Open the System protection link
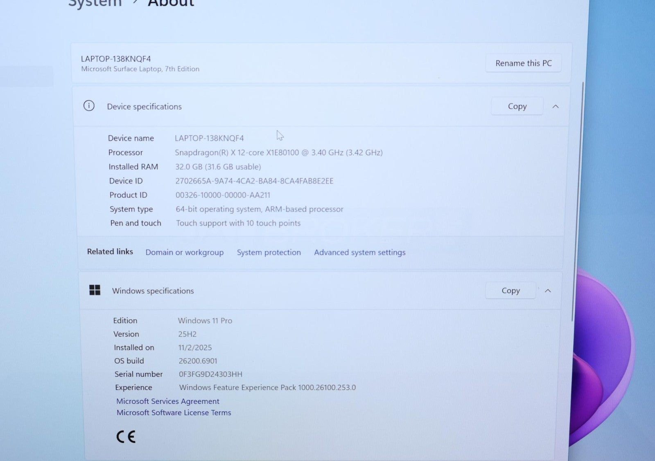This screenshot has width=655, height=461. (x=269, y=253)
